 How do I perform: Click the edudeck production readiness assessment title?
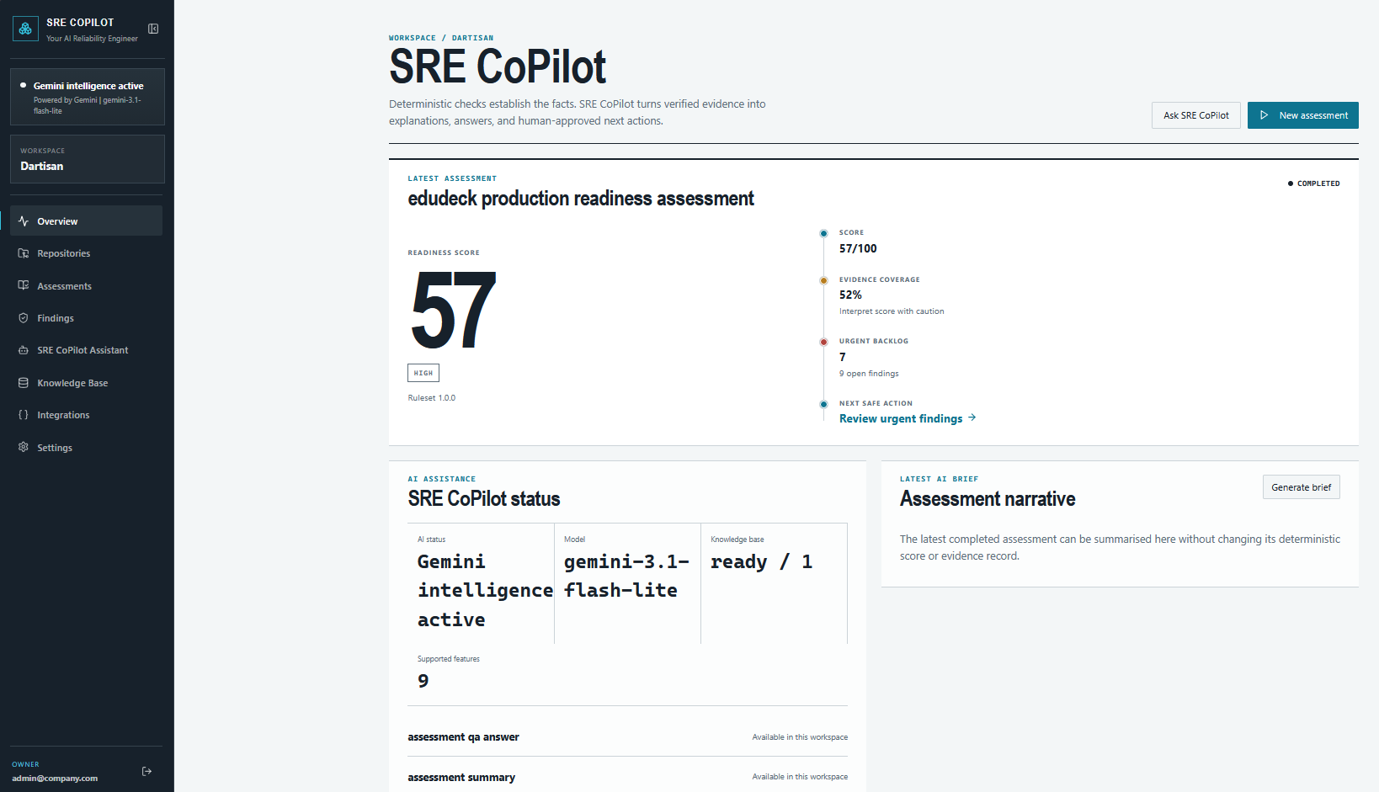click(x=581, y=199)
